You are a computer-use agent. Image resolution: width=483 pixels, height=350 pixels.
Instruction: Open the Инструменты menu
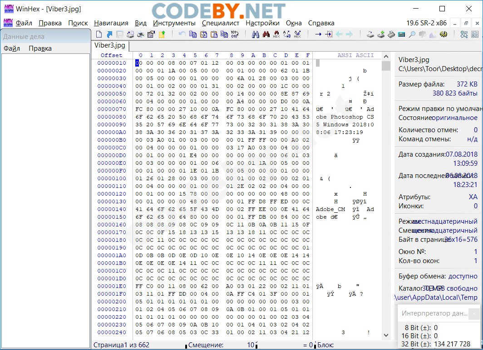click(174, 23)
